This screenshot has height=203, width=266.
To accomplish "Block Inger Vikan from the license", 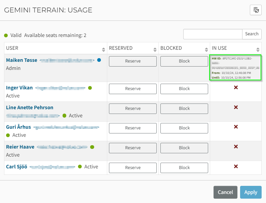I will [x=184, y=89].
